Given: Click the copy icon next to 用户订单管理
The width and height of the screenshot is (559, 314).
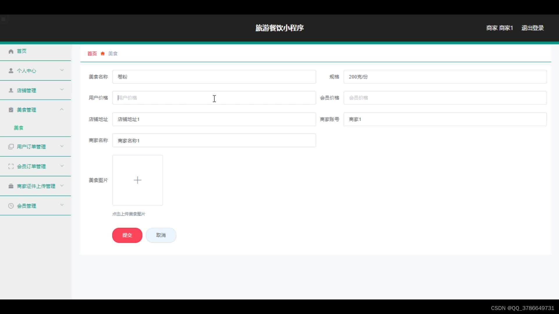Looking at the screenshot, I should point(11,147).
